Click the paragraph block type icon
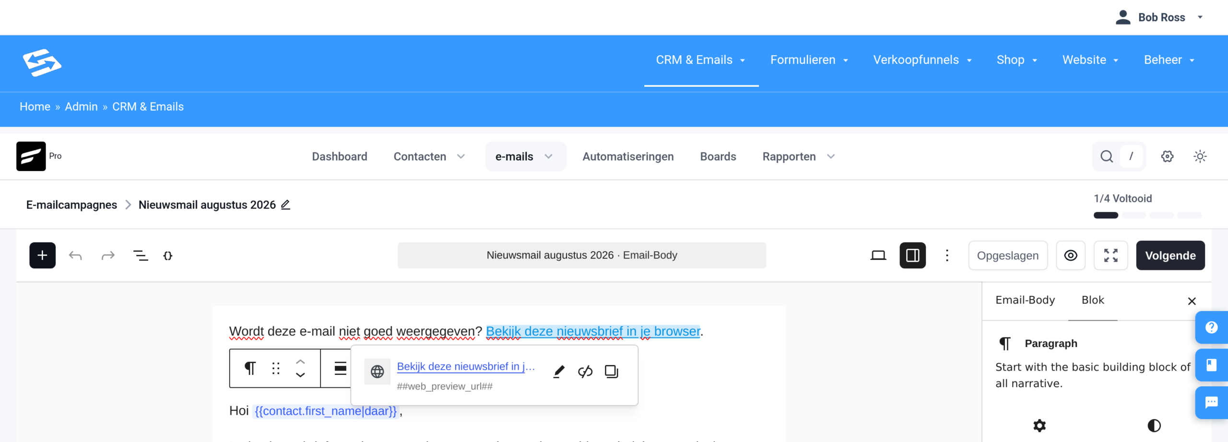The width and height of the screenshot is (1228, 442). point(250,368)
